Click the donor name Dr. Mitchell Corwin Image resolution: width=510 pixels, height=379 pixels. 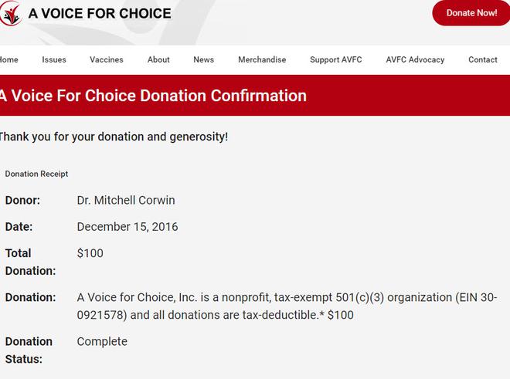[126, 200]
